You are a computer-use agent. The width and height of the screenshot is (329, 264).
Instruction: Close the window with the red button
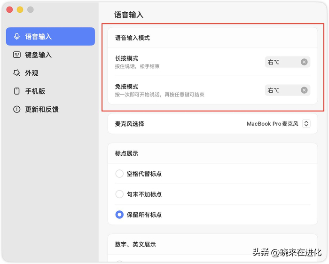pyautogui.click(x=10, y=10)
